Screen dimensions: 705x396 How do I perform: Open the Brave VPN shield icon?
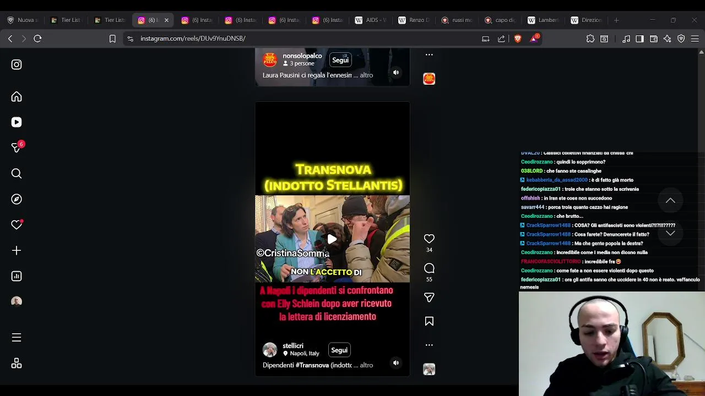(x=681, y=38)
